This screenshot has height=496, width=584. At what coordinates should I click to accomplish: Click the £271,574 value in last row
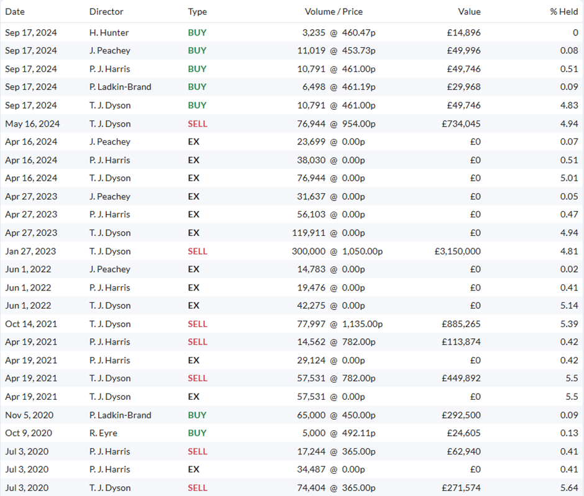[x=461, y=488]
